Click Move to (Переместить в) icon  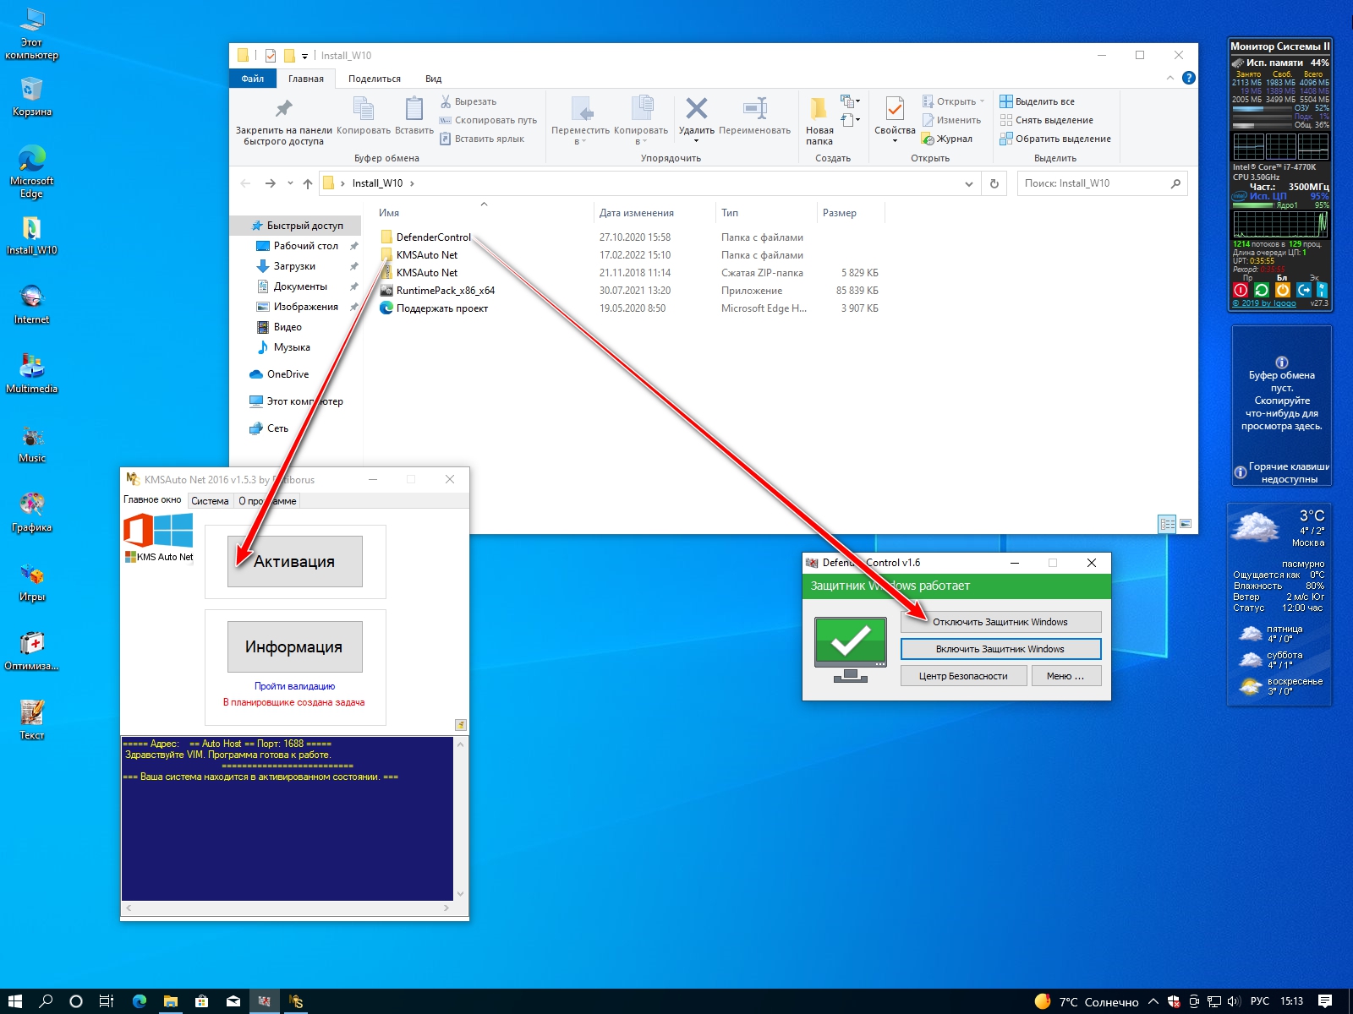pyautogui.click(x=581, y=109)
